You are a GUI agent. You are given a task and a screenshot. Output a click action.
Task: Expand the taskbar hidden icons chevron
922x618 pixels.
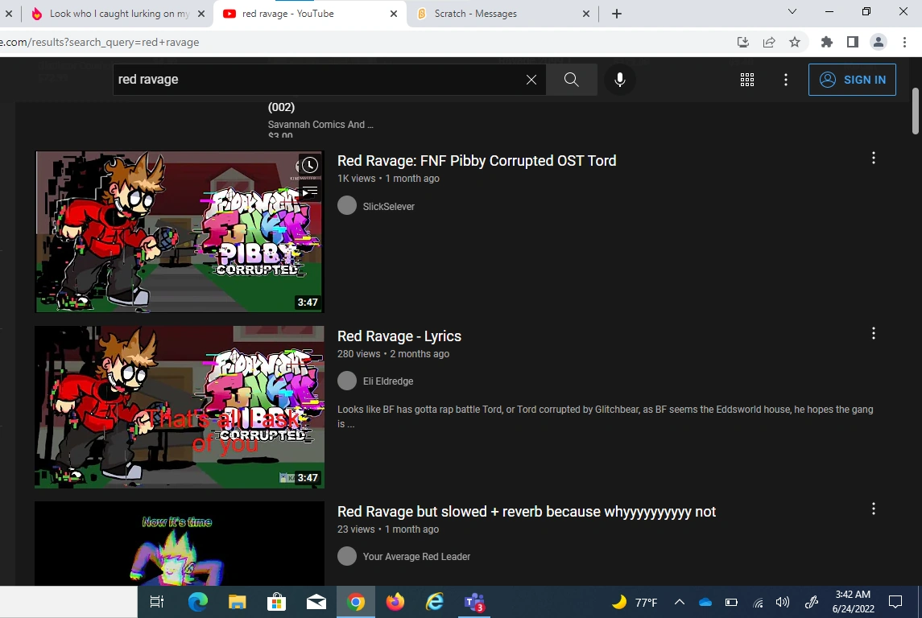[679, 601]
